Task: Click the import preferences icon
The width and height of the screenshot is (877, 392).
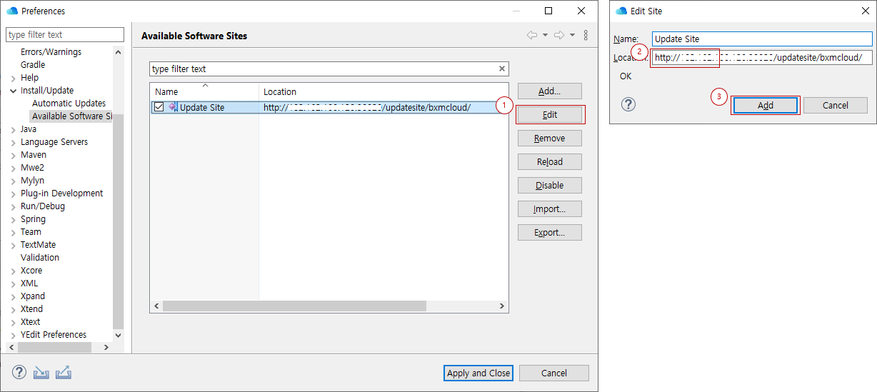Action: click(41, 373)
